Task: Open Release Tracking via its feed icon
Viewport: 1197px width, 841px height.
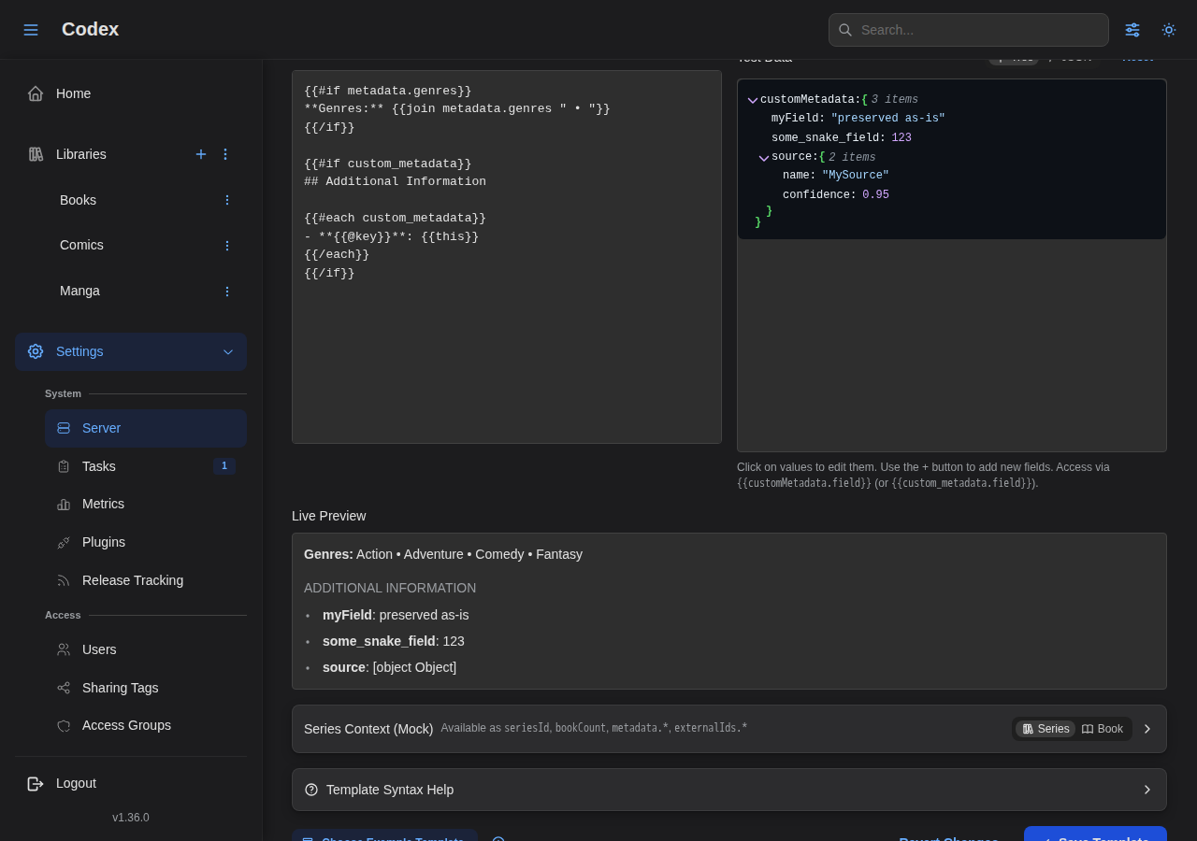Action: tap(64, 580)
